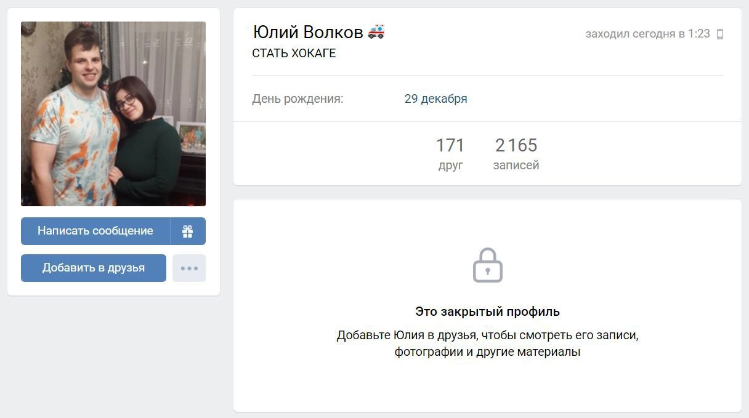Open the 2 165 записей posts counter
The width and height of the screenshot is (749, 418).
point(516,153)
